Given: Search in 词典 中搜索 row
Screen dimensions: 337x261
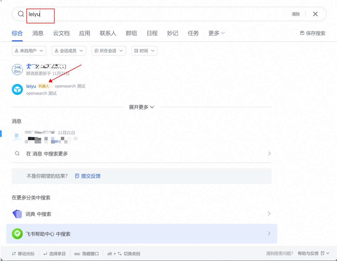Looking at the screenshot, I should (x=142, y=214).
